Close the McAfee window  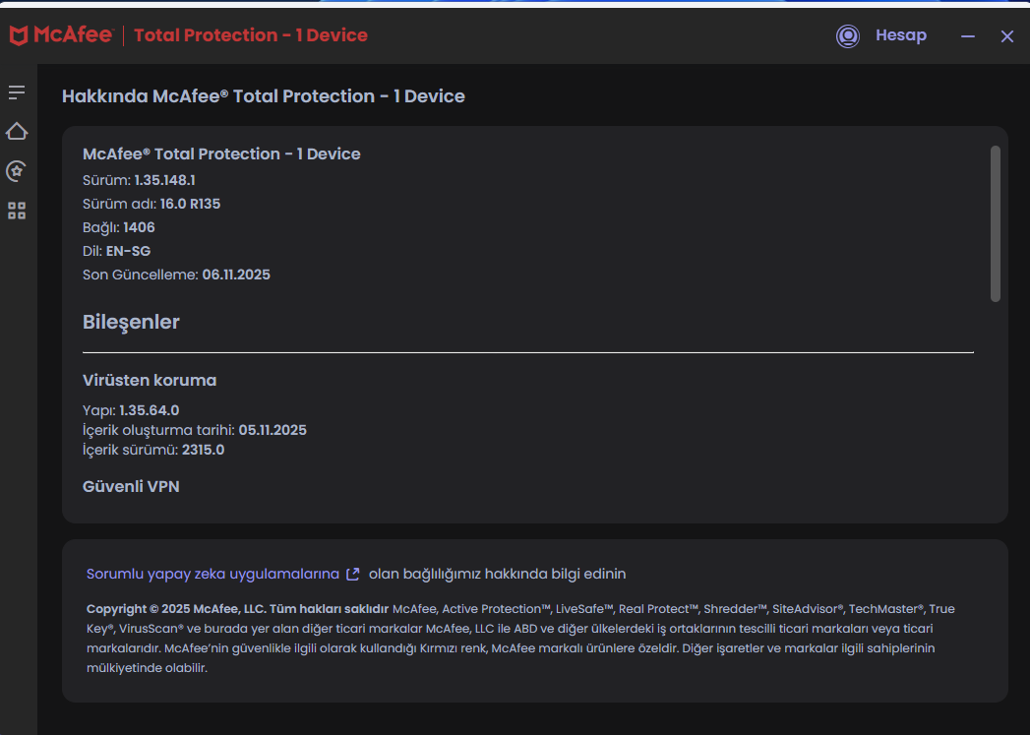click(1007, 36)
